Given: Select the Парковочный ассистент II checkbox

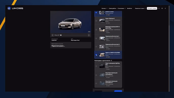Looking at the screenshot, I should click(96, 47).
